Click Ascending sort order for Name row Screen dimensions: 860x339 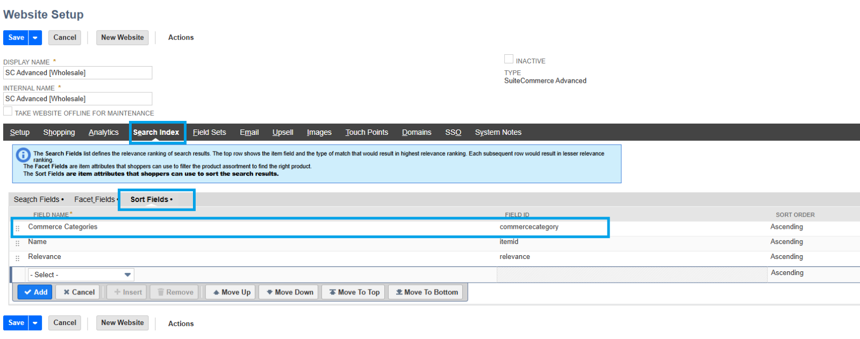[x=786, y=242]
